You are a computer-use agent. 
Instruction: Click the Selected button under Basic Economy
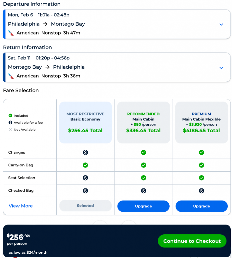coord(85,206)
